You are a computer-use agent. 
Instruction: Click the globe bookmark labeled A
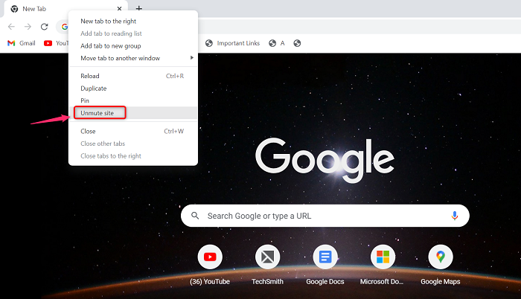276,43
